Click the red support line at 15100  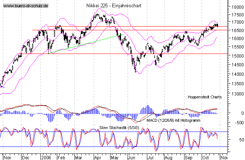pyautogui.click(x=122, y=54)
